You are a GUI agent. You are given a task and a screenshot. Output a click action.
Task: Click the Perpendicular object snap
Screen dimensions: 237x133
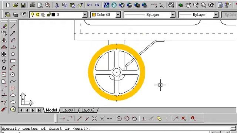144,119
